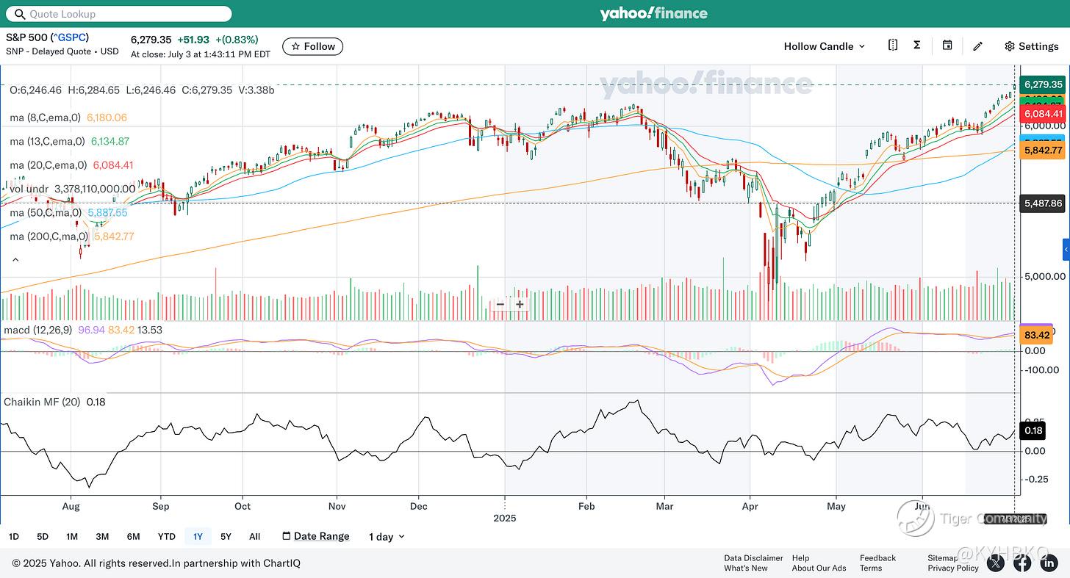Click the 8-period EMA value 6,180.06

107,118
